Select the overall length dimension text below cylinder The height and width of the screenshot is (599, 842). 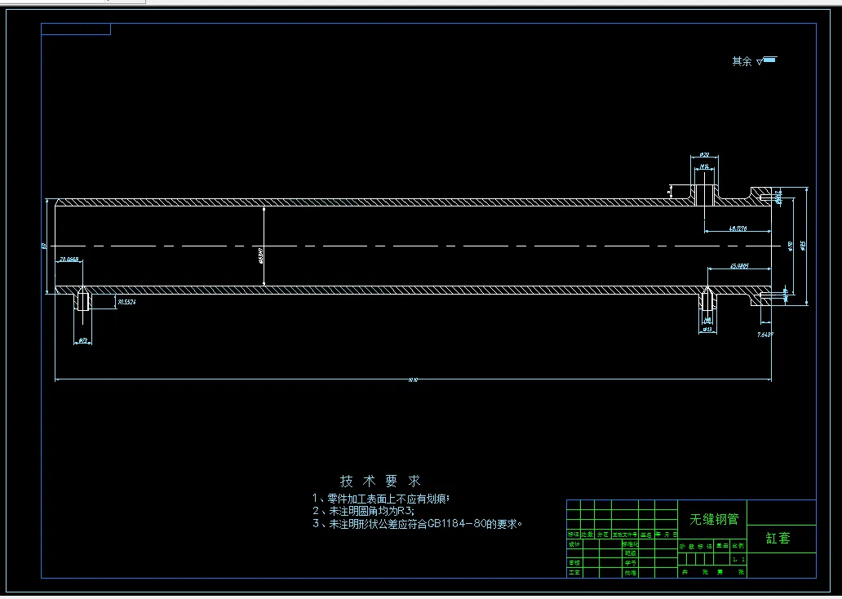click(413, 379)
